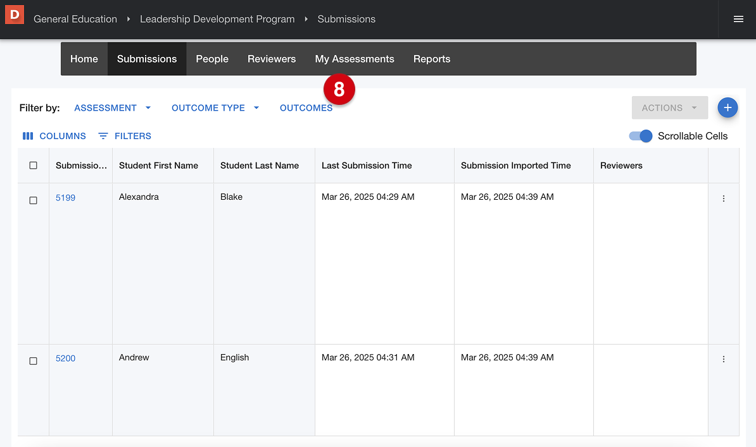Viewport: 756px width, 447px height.
Task: Switch to the Reviewers tab
Action: tap(272, 59)
